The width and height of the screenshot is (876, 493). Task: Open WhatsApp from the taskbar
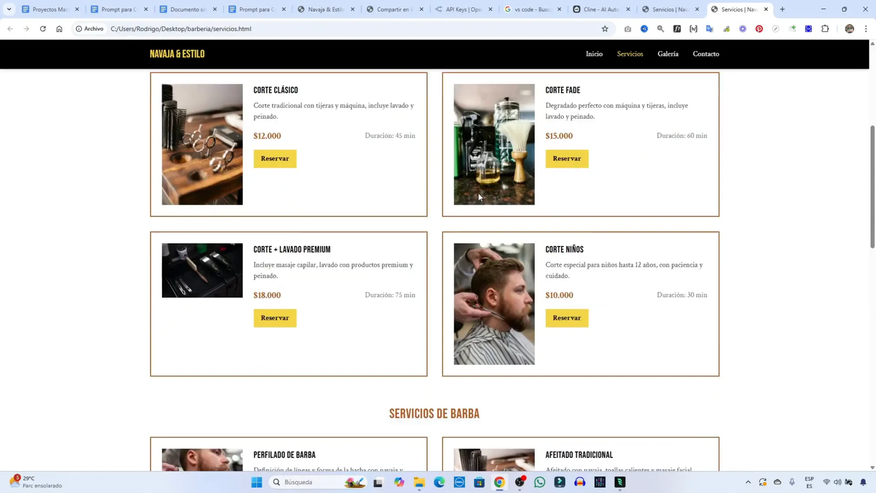[539, 482]
